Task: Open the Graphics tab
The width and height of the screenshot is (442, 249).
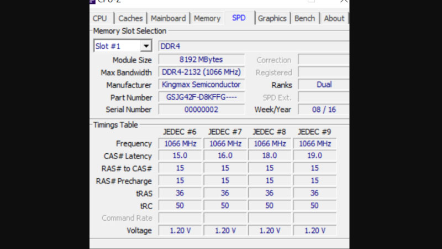Action: tap(272, 18)
